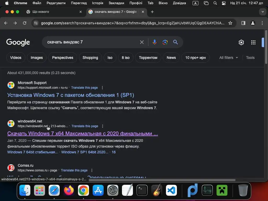Start voice search with the microphone

click(154, 42)
